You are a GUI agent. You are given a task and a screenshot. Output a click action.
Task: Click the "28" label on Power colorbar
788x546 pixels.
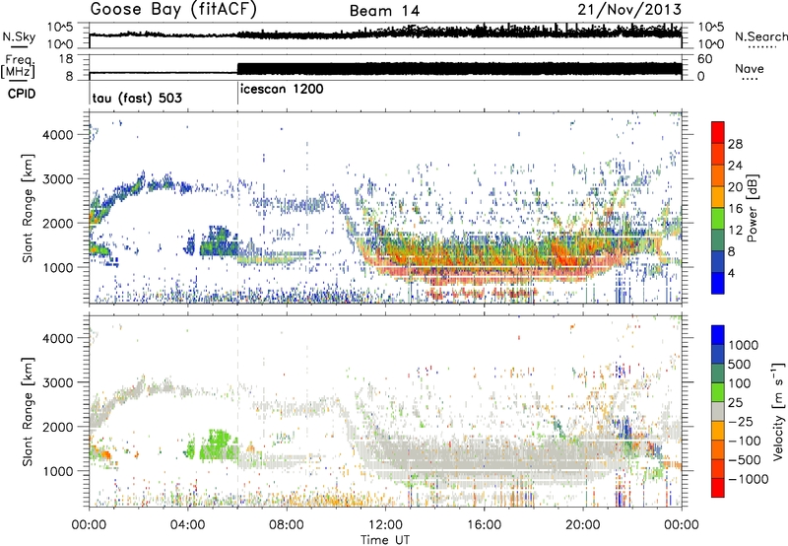[735, 144]
